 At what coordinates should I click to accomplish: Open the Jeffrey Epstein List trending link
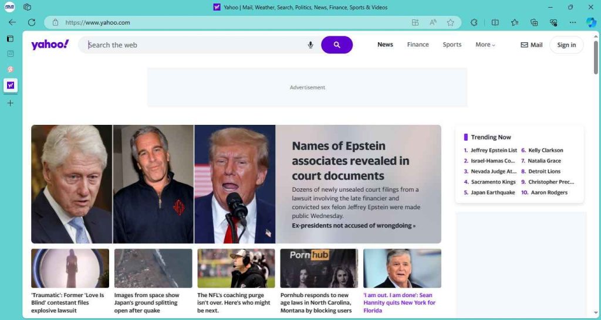coord(493,151)
